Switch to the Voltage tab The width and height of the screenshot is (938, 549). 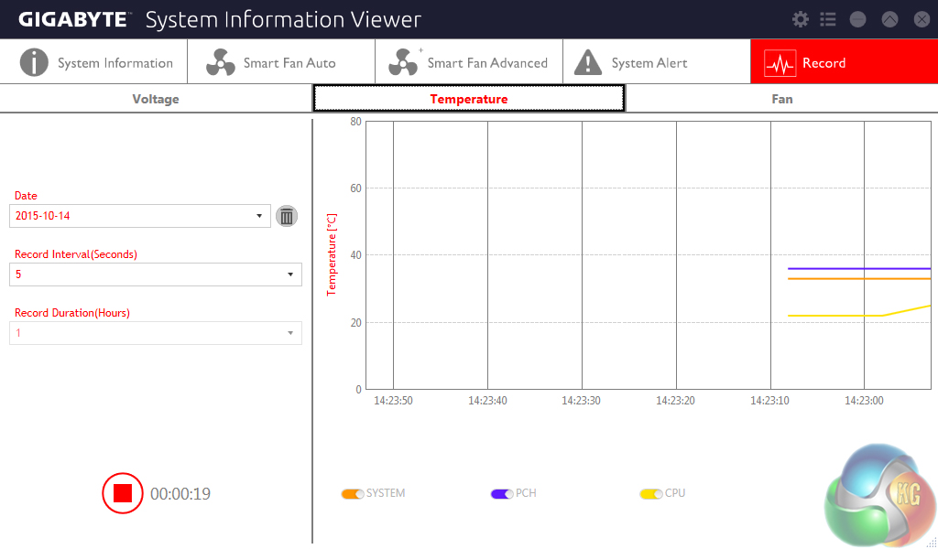tap(156, 99)
